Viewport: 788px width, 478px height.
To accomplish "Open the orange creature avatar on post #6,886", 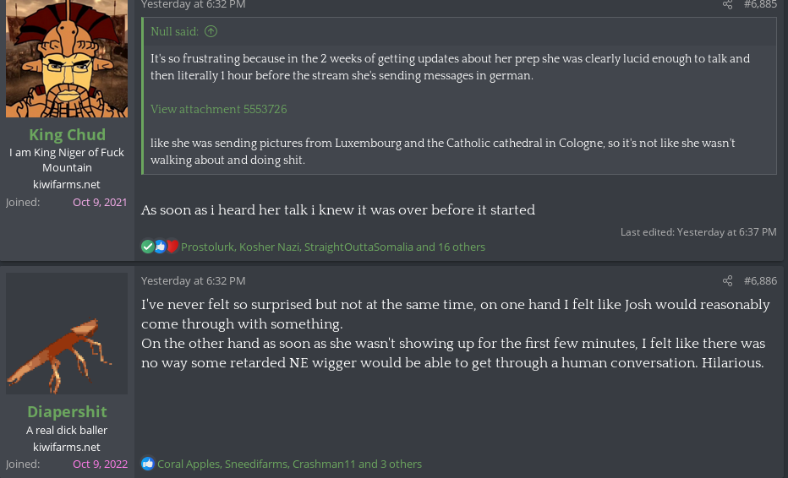I will pos(67,334).
